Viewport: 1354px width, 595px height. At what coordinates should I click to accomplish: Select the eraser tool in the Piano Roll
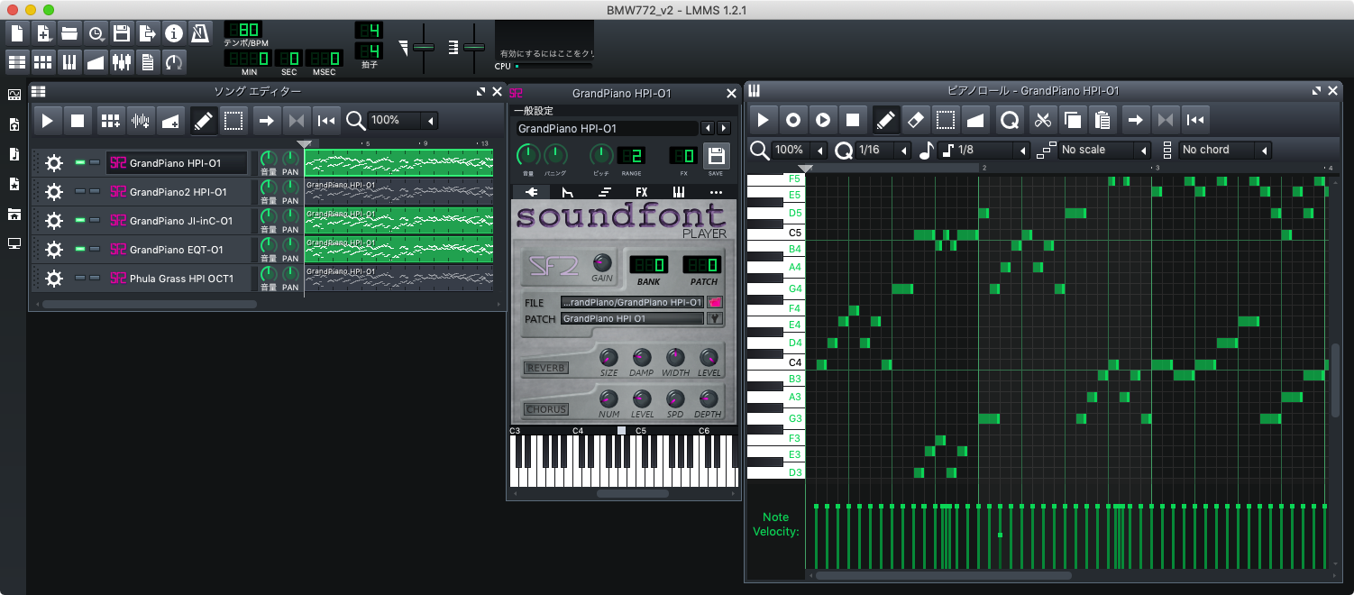(x=915, y=119)
